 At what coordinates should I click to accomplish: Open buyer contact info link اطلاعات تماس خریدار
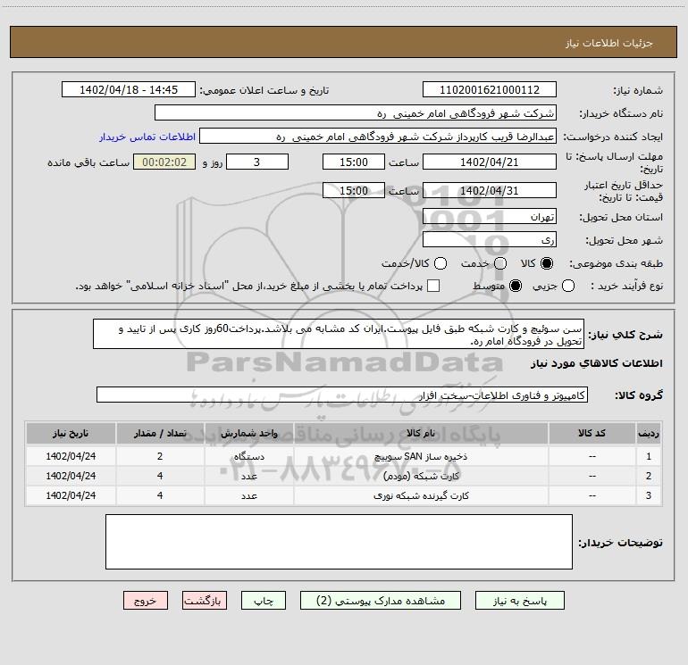(x=147, y=137)
